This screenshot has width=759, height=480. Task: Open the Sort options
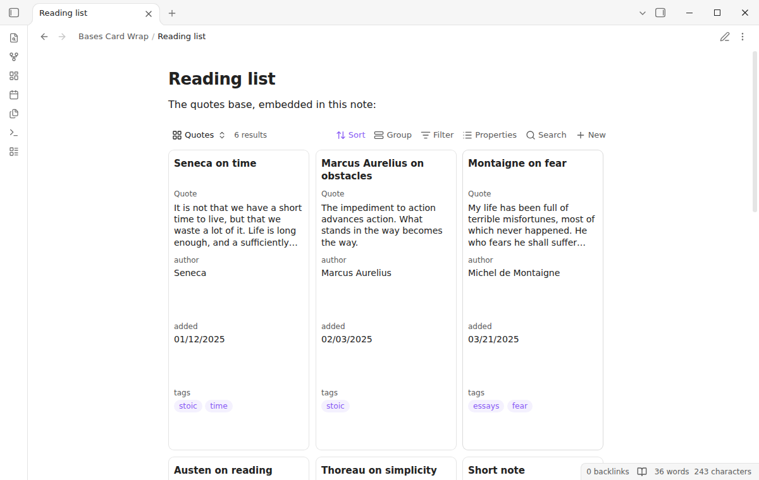pos(351,135)
